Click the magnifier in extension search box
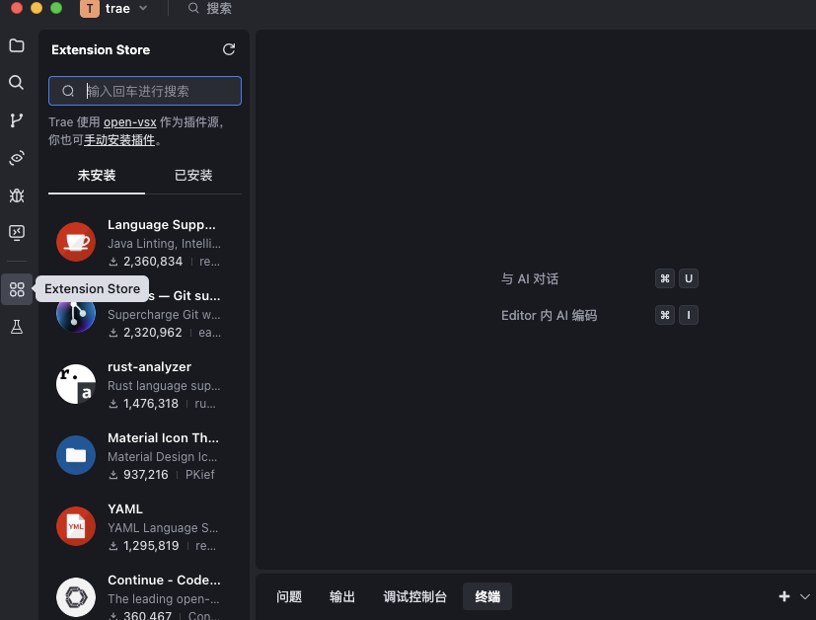This screenshot has width=816, height=620. 68,91
